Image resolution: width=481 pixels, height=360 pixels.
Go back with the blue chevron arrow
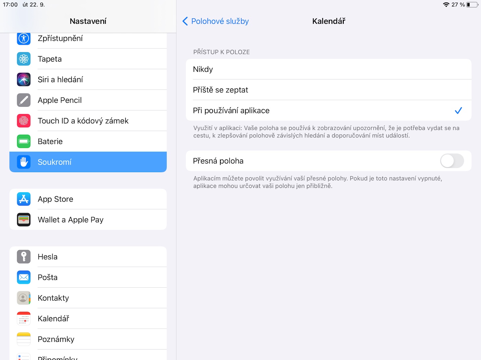point(185,21)
